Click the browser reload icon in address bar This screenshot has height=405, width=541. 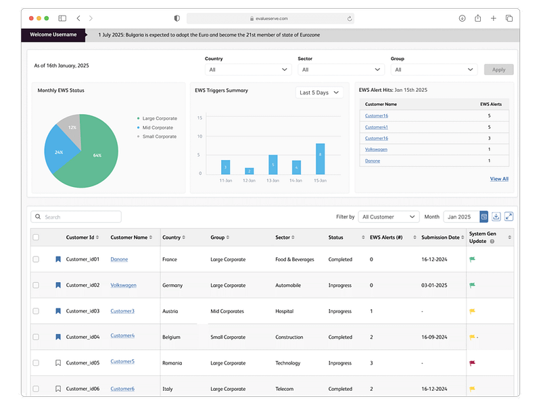350,18
